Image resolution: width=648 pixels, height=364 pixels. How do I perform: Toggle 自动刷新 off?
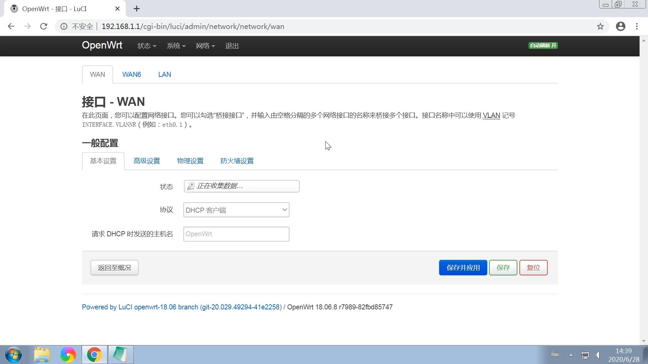(x=543, y=45)
